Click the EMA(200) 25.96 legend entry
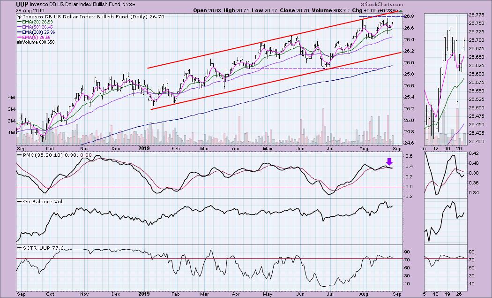 [x=37, y=32]
